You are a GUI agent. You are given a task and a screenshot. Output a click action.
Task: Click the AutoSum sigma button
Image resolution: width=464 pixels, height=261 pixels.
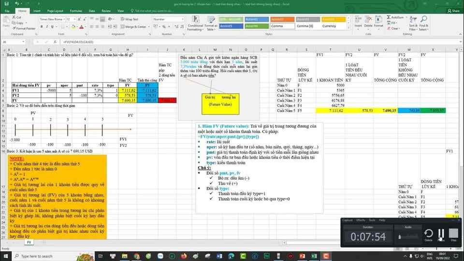[389, 17]
